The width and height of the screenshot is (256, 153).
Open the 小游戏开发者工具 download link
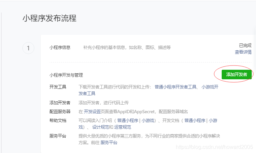[x=210, y=87]
